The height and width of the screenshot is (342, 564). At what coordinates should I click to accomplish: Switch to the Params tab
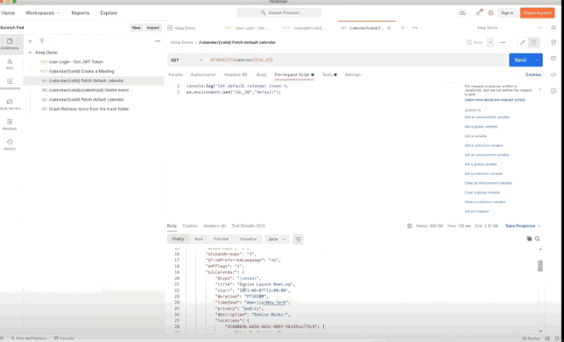175,74
